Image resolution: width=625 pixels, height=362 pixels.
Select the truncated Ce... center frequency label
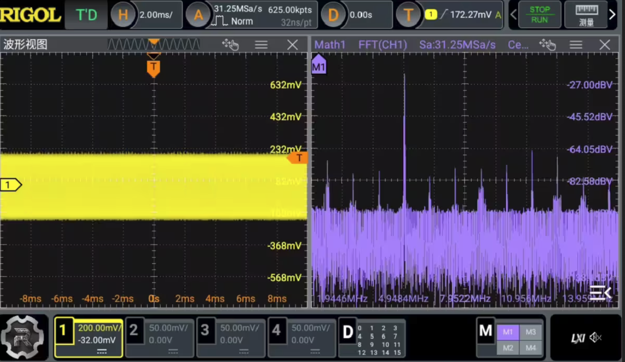click(518, 45)
